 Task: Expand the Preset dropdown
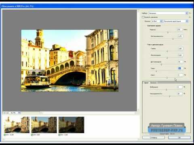[168, 13]
